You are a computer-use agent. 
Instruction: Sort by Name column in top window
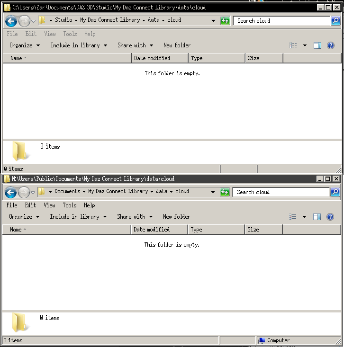[67, 58]
